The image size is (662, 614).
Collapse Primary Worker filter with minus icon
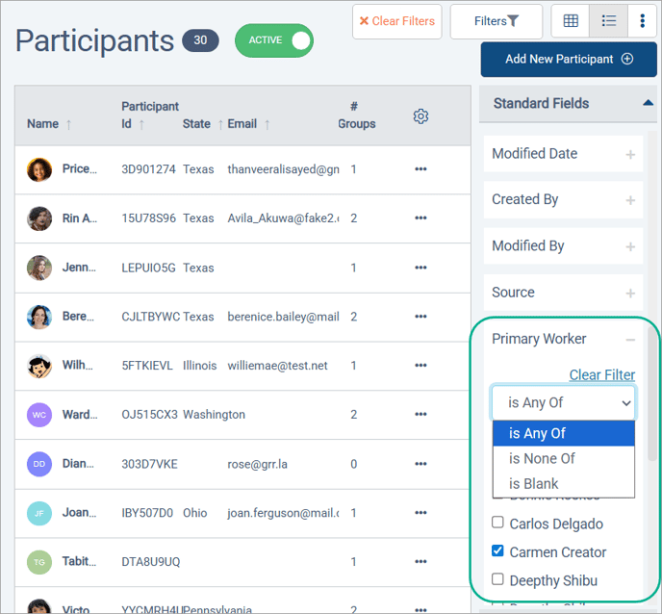[x=630, y=339]
